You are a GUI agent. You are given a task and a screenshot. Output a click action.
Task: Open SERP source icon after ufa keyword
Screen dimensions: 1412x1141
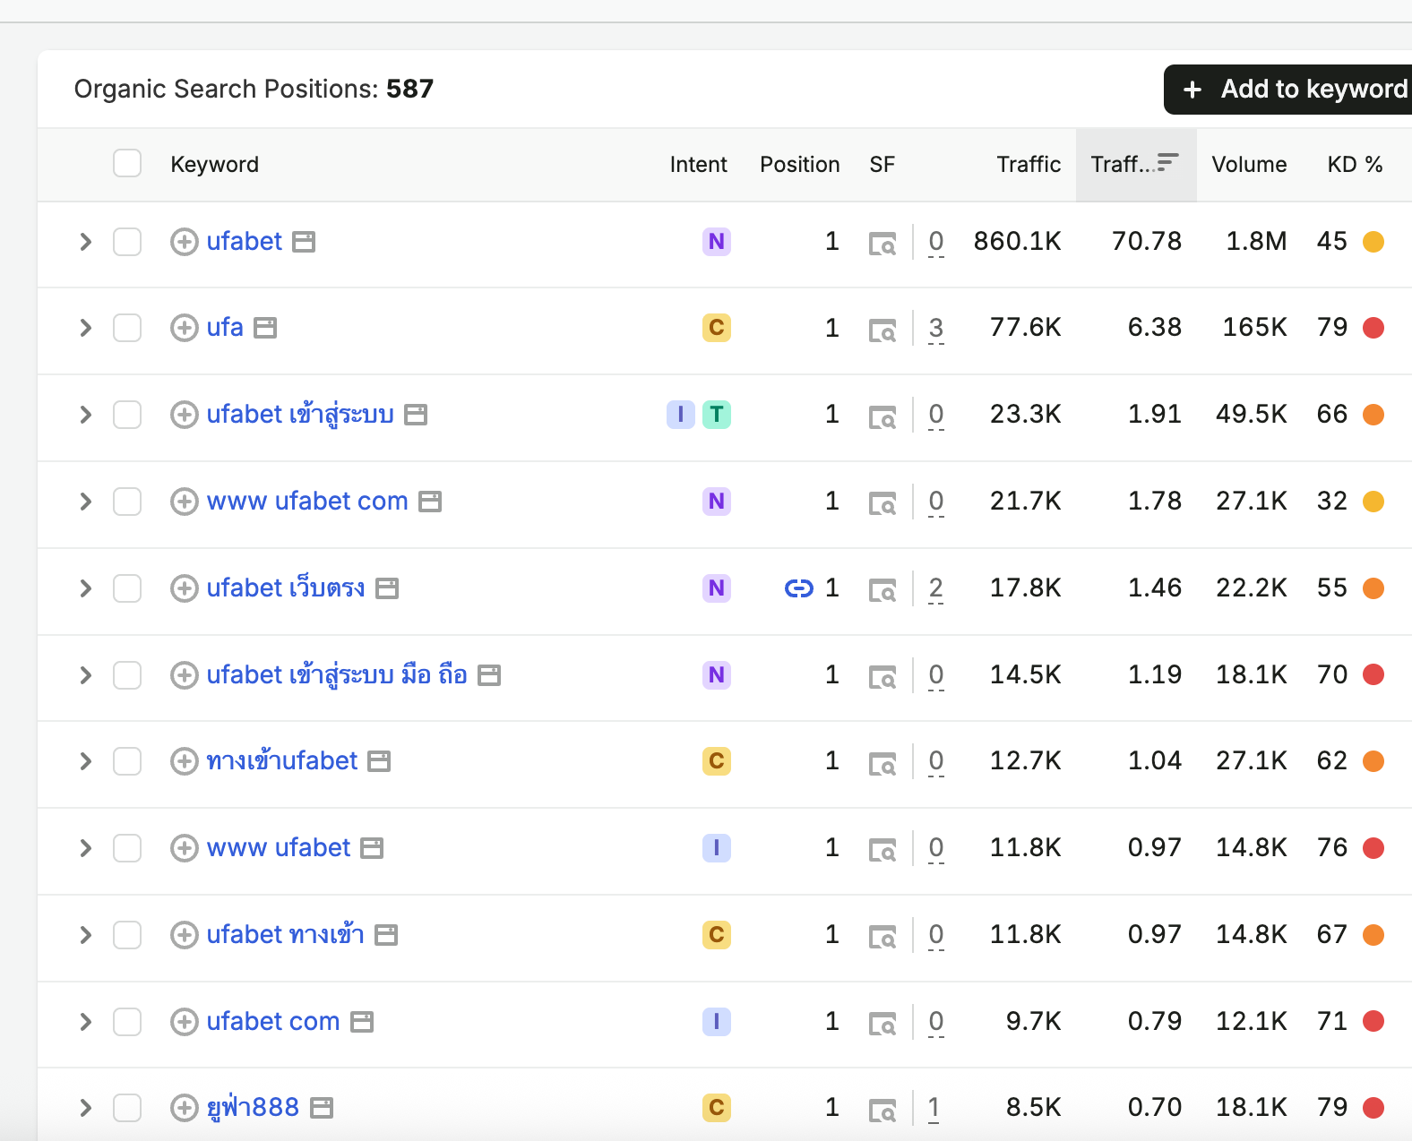(x=265, y=328)
